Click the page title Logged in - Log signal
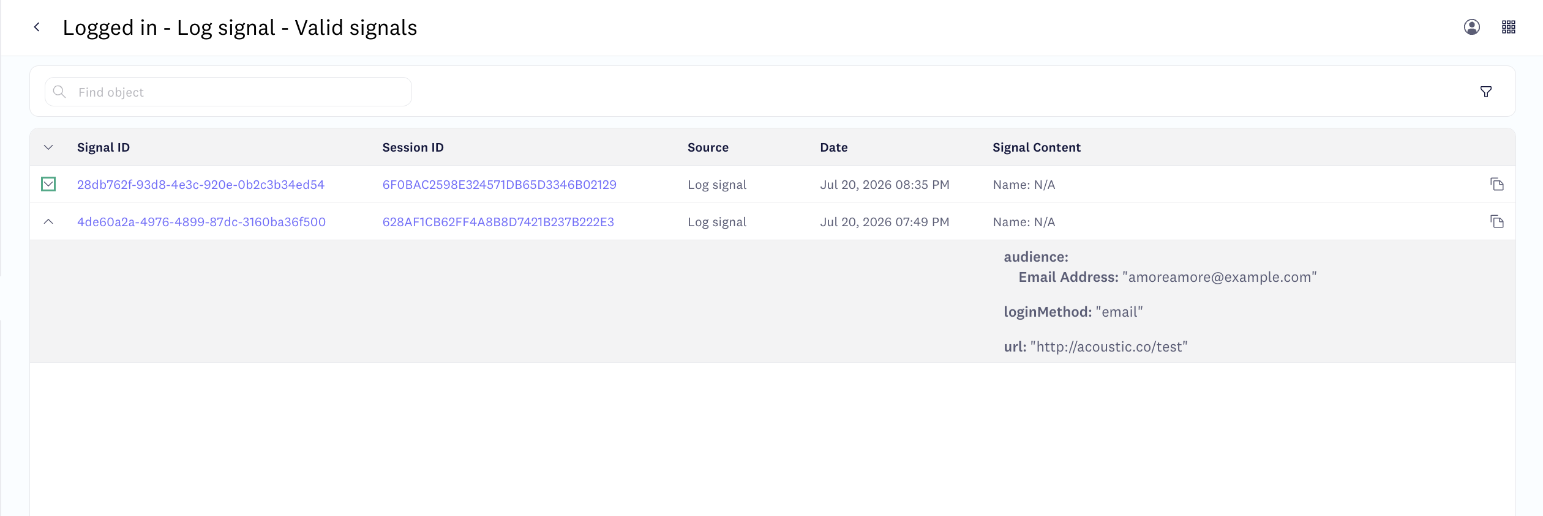1543x516 pixels. pyautogui.click(x=240, y=28)
